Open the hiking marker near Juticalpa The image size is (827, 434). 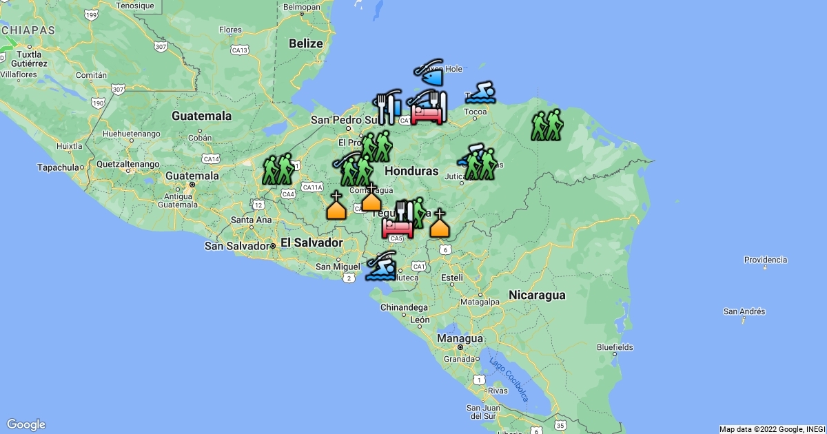click(480, 164)
